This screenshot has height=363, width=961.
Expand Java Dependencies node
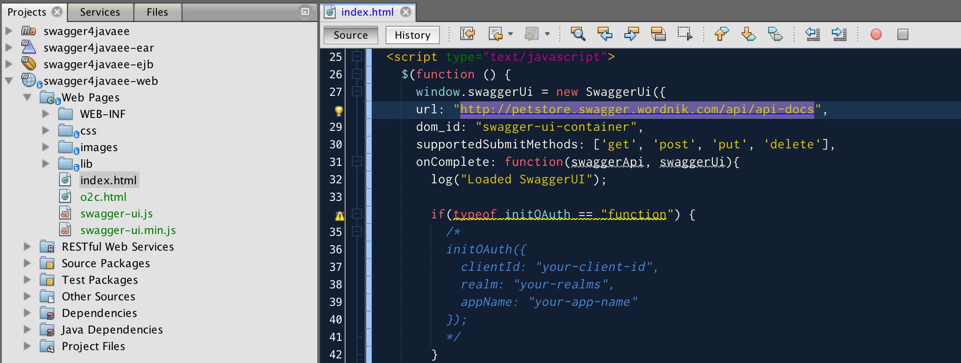[27, 329]
